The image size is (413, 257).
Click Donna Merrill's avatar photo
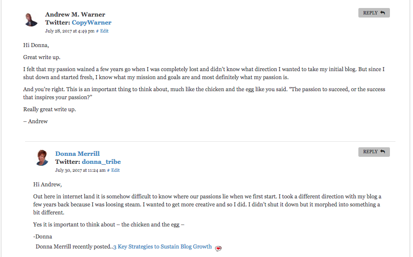pyautogui.click(x=42, y=158)
